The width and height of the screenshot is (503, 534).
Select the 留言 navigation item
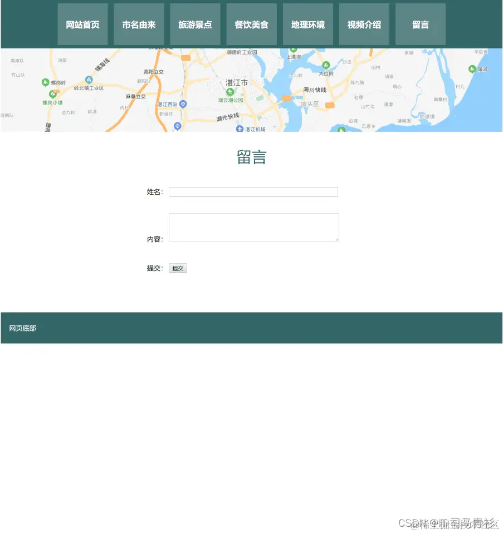pos(421,24)
